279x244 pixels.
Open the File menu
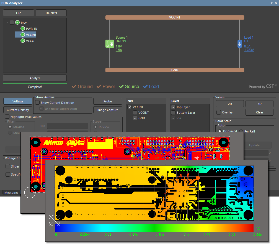pos(18,13)
